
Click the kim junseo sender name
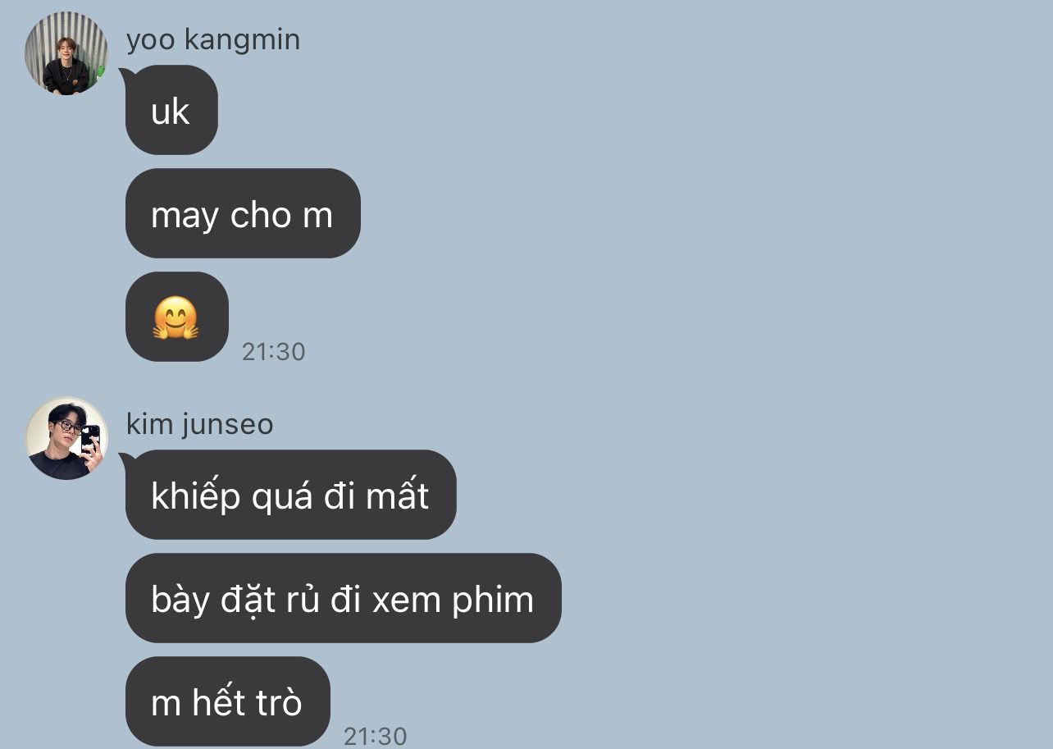click(x=200, y=424)
